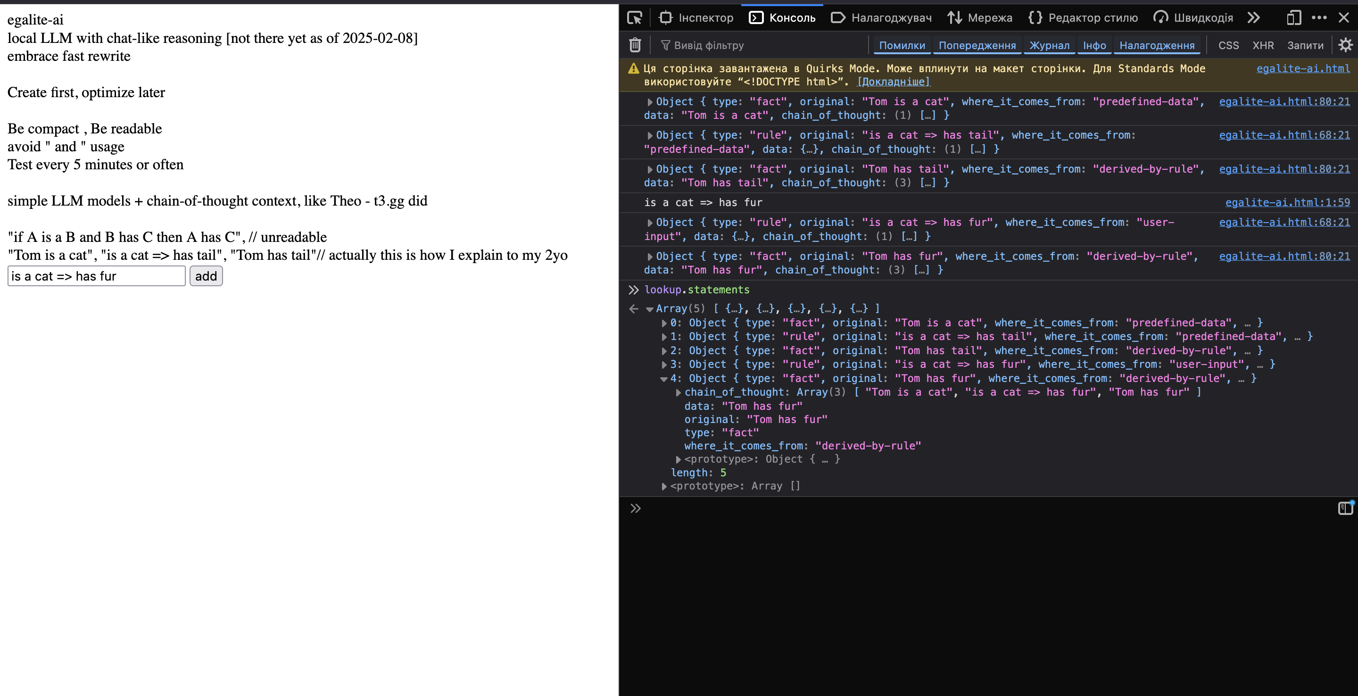Open the Мережа tab
Image resolution: width=1358 pixels, height=696 pixels.
[979, 18]
